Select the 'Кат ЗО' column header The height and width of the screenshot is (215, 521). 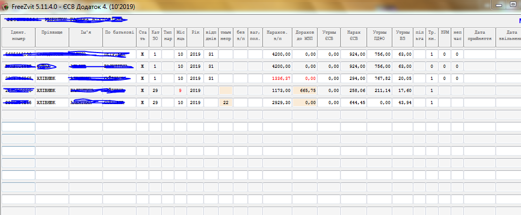(155, 35)
